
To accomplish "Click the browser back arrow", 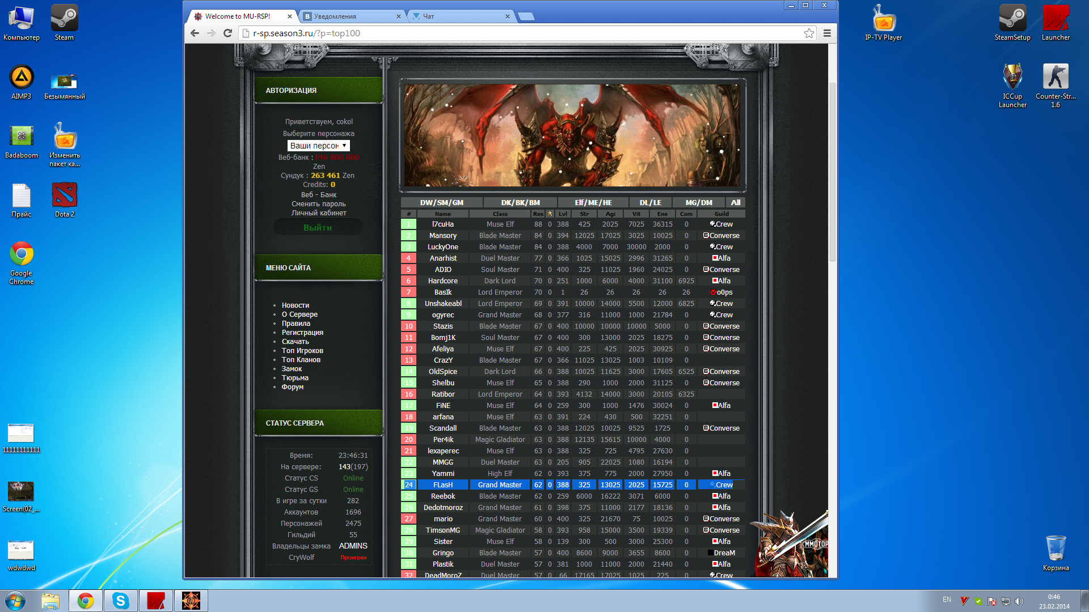I will tap(195, 33).
